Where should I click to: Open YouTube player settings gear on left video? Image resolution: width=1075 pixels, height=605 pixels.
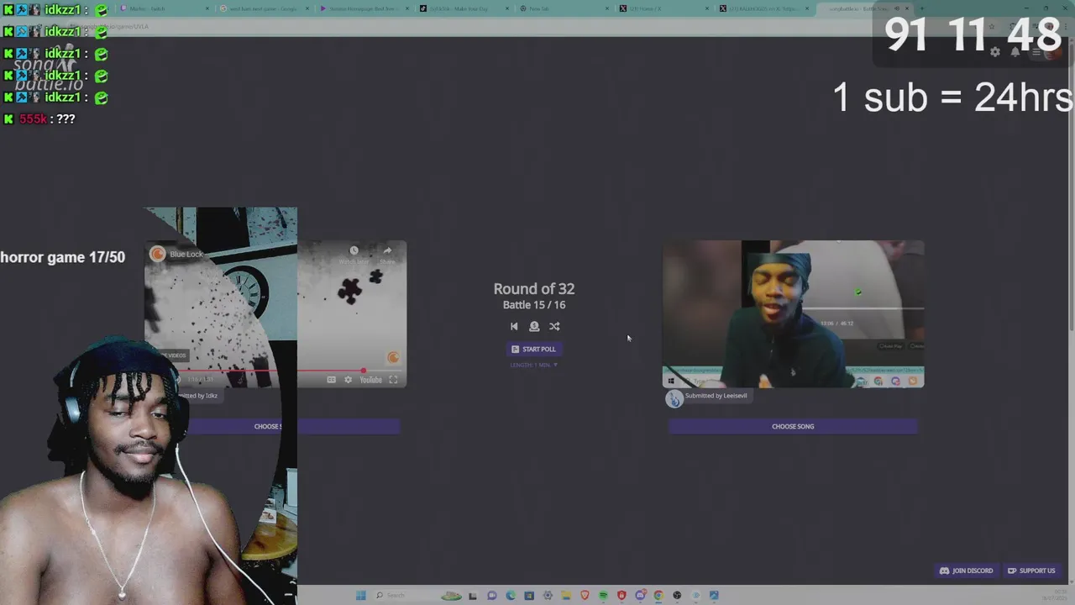click(348, 380)
